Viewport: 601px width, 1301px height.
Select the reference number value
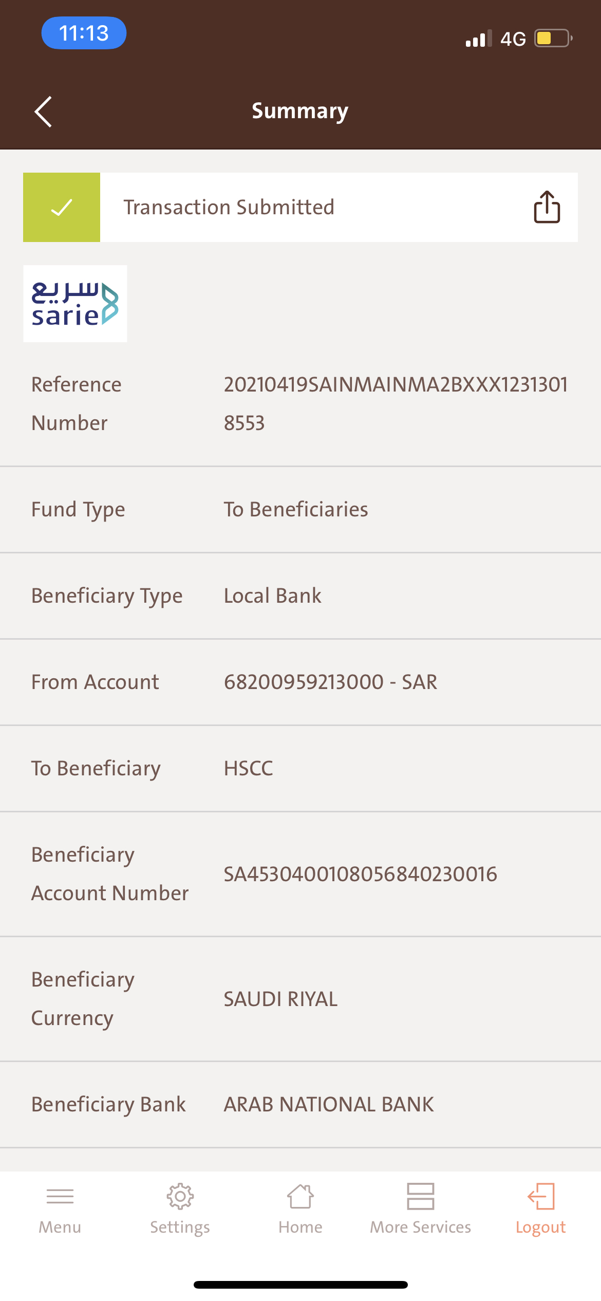click(396, 404)
